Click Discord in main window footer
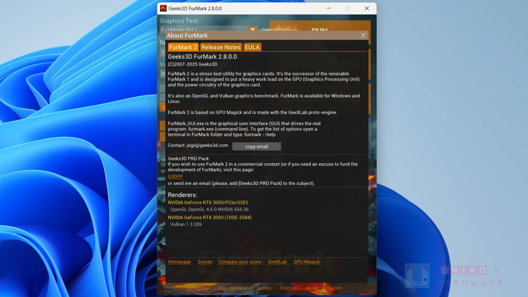This screenshot has height=297, width=528. (288, 288)
